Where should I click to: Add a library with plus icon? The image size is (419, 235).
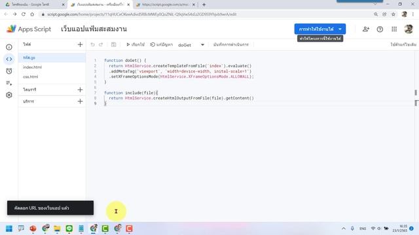[x=80, y=90]
